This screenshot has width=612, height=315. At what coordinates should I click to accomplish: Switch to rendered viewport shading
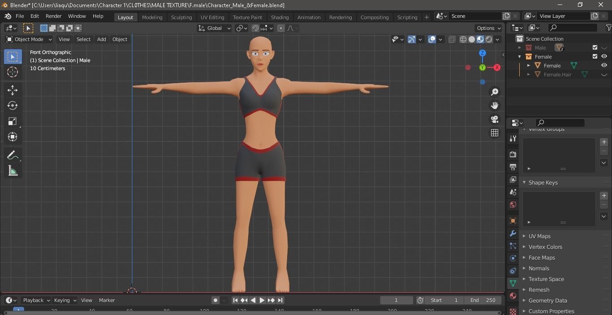tap(489, 39)
